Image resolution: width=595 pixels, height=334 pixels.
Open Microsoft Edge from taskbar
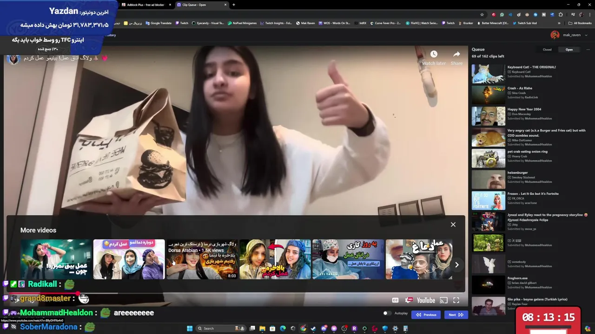pyautogui.click(x=283, y=328)
